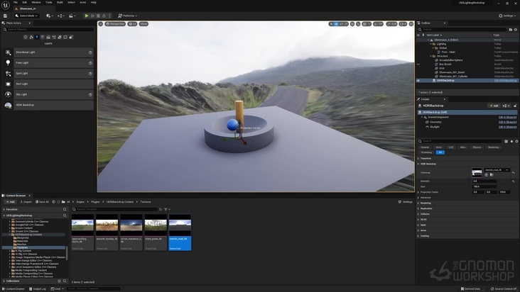Open the Add content cube dropdown
The width and height of the screenshot is (520, 292).
[50, 16]
